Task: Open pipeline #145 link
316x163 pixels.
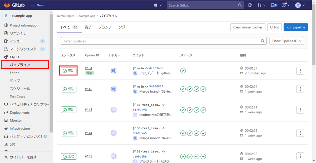Action: (x=88, y=110)
